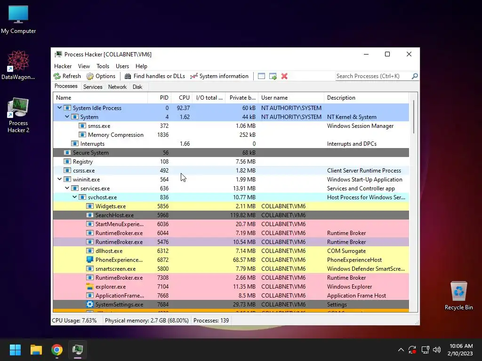482x361 pixels.
Task: Open the DataWagon desktop shortcut
Action: click(18, 65)
